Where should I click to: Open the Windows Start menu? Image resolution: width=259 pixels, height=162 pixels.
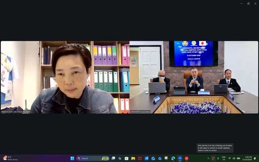pos(72,158)
